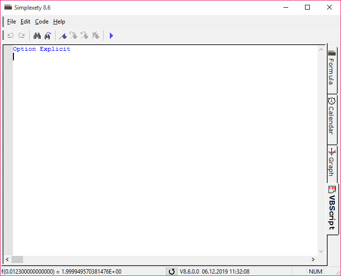
Task: Click the Redo toolbar icon
Action: (22, 35)
